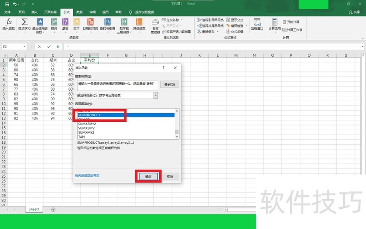Open the Date and Time functions icon
The image size is (366, 229).
click(x=91, y=22)
